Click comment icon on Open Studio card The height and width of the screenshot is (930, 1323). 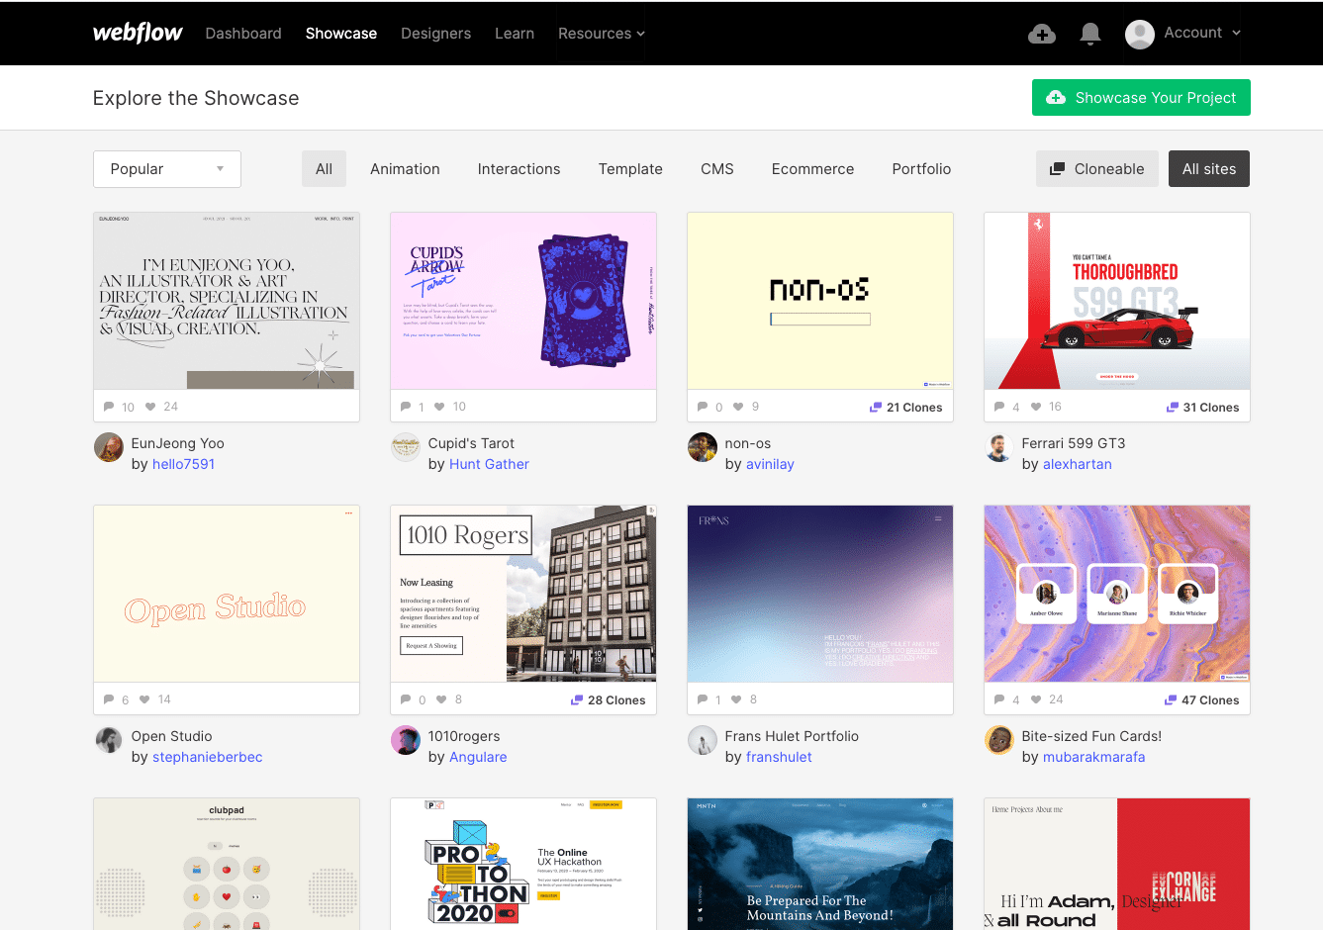[x=109, y=699]
